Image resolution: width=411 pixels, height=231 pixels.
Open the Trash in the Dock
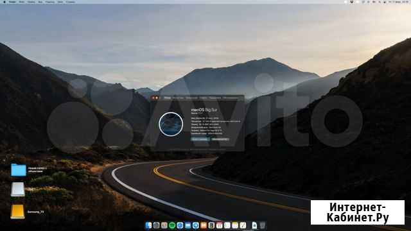pos(263,225)
